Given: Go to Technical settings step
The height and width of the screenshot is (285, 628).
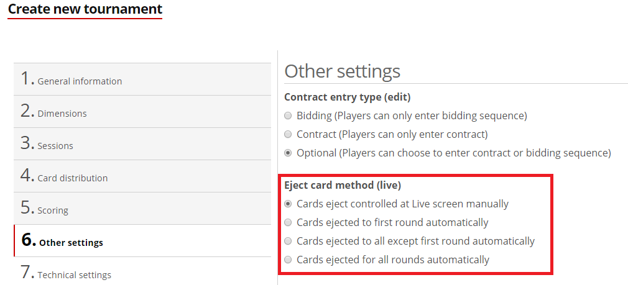Looking at the screenshot, I should coord(74,274).
